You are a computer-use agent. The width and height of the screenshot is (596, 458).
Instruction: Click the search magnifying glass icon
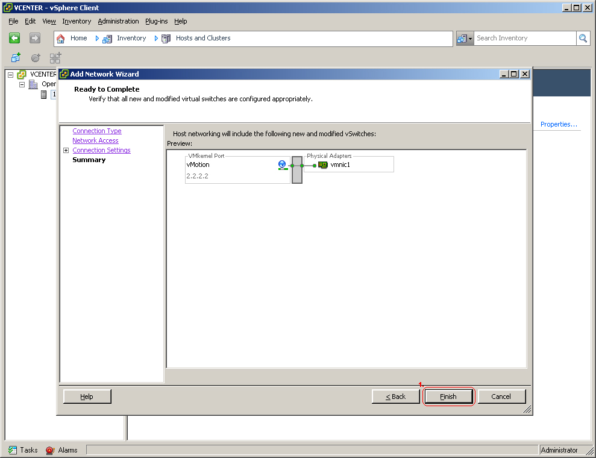coord(583,39)
